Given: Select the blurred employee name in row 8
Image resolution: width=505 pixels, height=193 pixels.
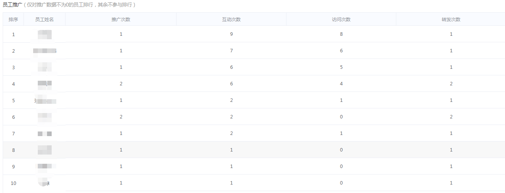Looking at the screenshot, I should [x=45, y=150].
